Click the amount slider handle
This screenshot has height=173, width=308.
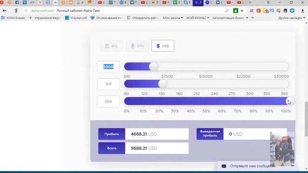click(x=154, y=67)
